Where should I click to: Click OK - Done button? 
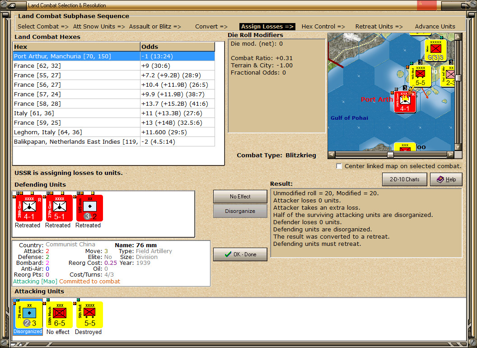[240, 254]
